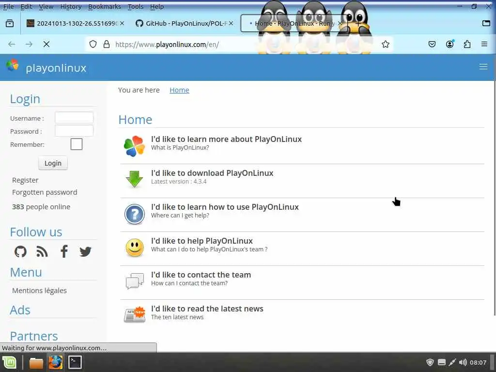
Task: Stop loading the page with the X button
Action: tap(46, 44)
